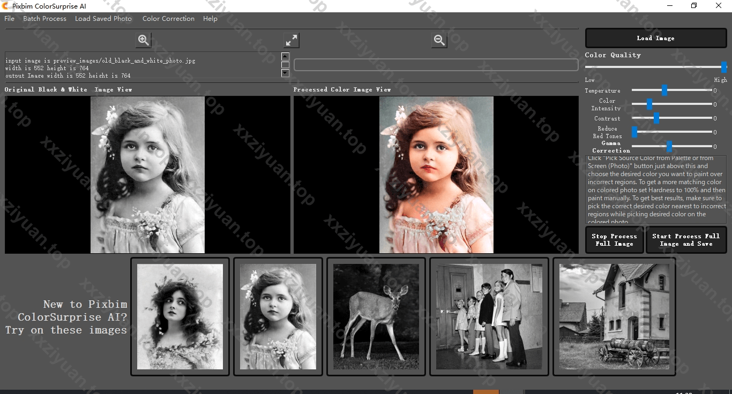Open the Load Saved Photo menu
The height and width of the screenshot is (394, 732).
103,19
